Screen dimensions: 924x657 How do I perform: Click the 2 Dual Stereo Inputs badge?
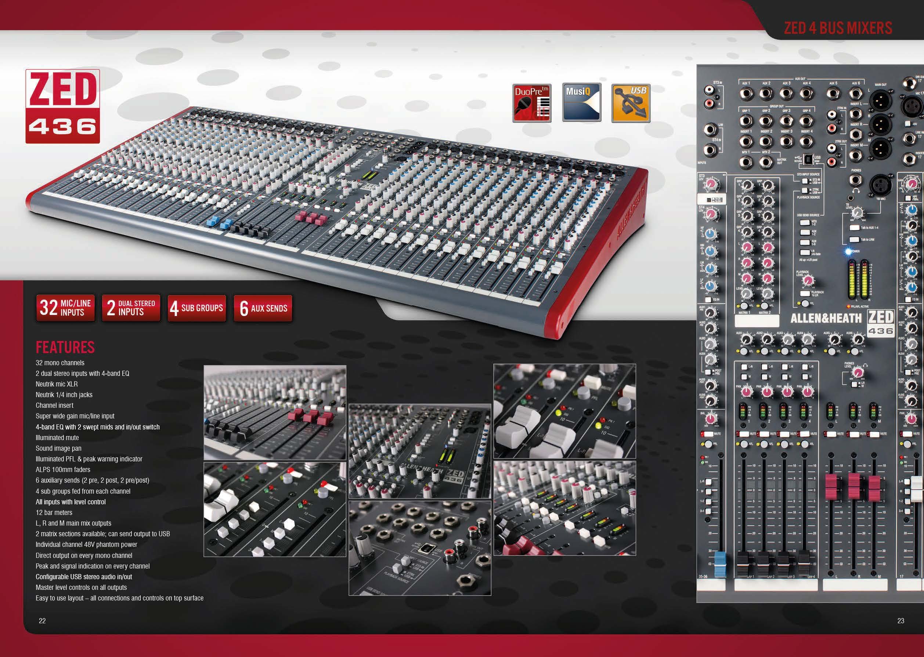point(131,308)
